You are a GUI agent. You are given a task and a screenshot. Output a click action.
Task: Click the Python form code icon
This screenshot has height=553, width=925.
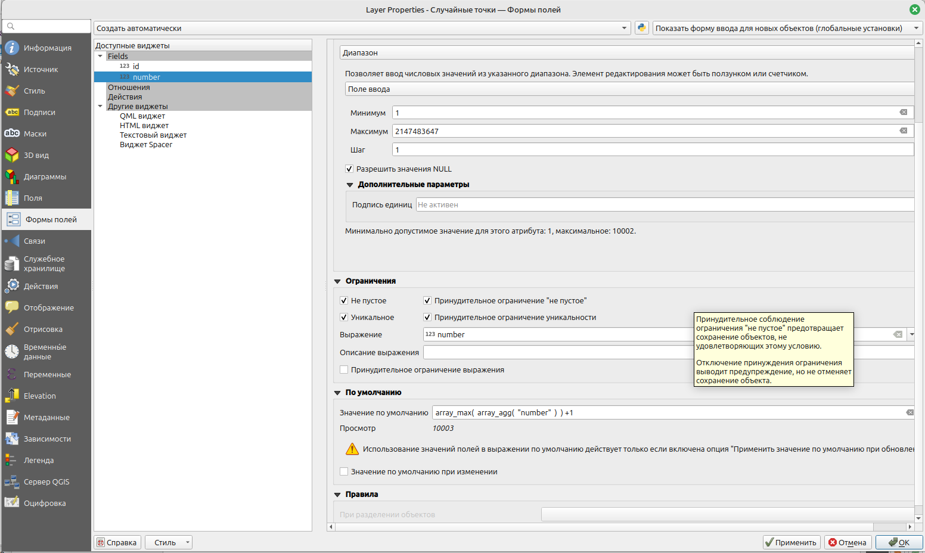(641, 28)
